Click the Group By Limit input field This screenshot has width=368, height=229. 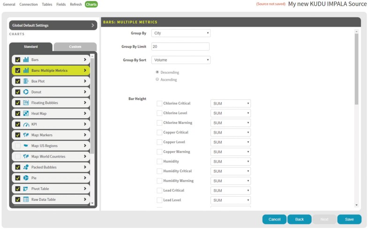tap(180, 46)
